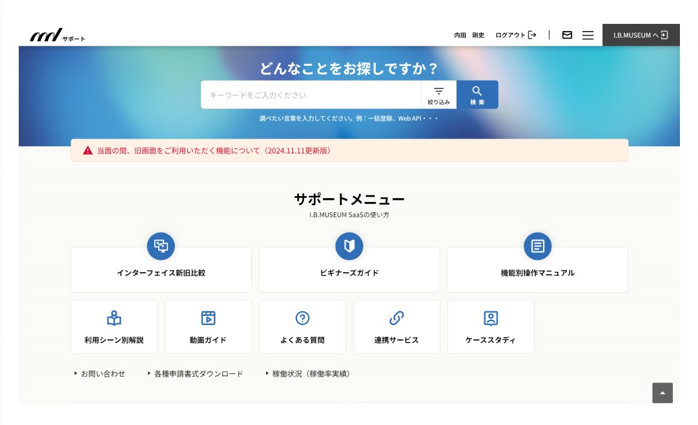This screenshot has width=698, height=425.
Task: Click the mail envelope icon in header
Action: point(567,35)
